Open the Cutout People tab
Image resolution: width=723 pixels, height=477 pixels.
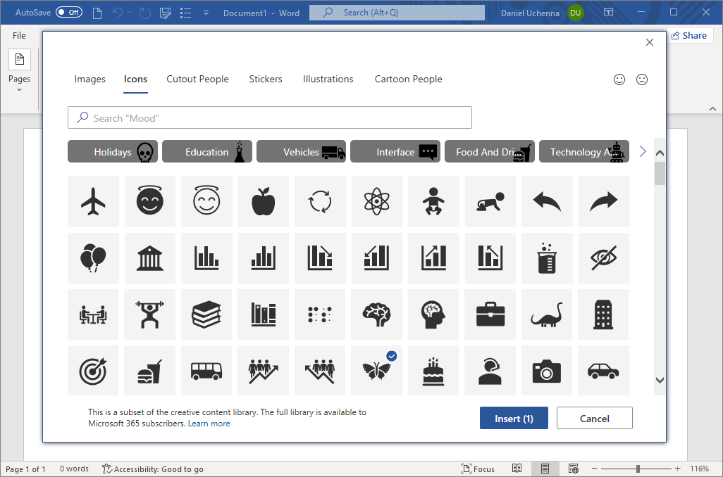197,79
